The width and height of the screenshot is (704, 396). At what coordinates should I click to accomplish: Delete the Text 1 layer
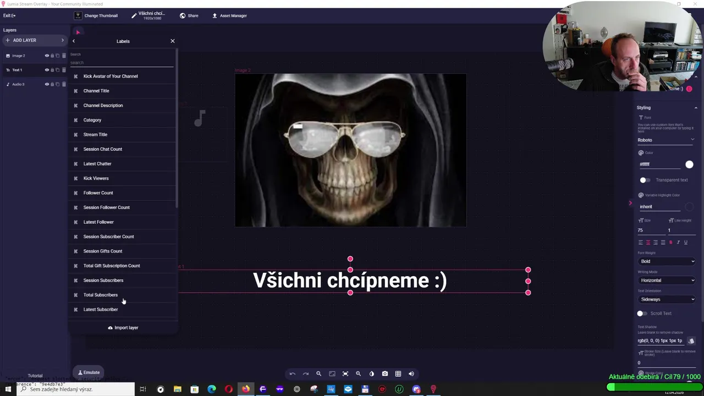pos(64,70)
